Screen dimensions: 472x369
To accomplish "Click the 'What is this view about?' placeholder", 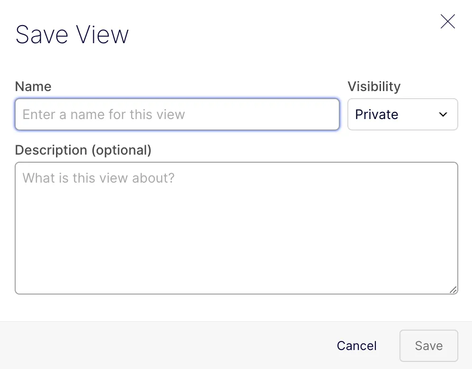I will click(99, 178).
